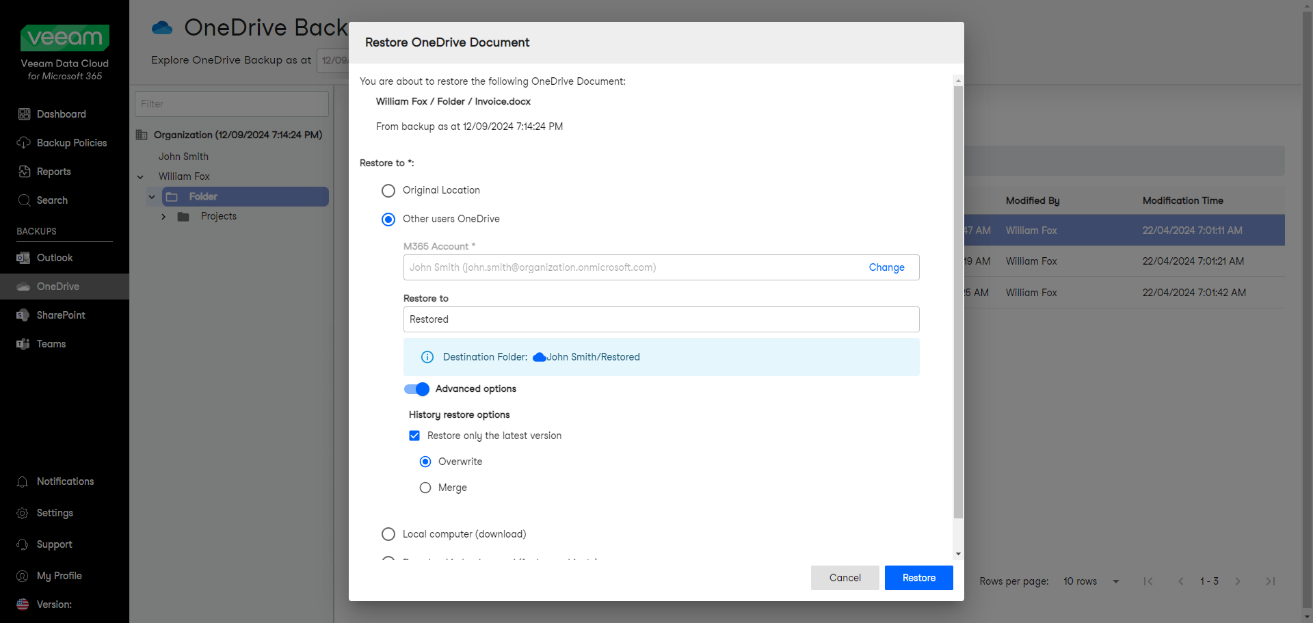Click the Projects folder icon
1313x623 pixels.
click(x=183, y=217)
